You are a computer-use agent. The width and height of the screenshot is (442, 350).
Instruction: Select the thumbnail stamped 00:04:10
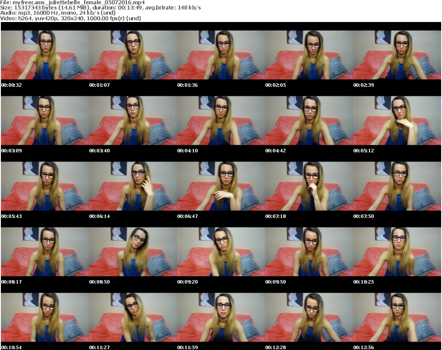tap(221, 120)
